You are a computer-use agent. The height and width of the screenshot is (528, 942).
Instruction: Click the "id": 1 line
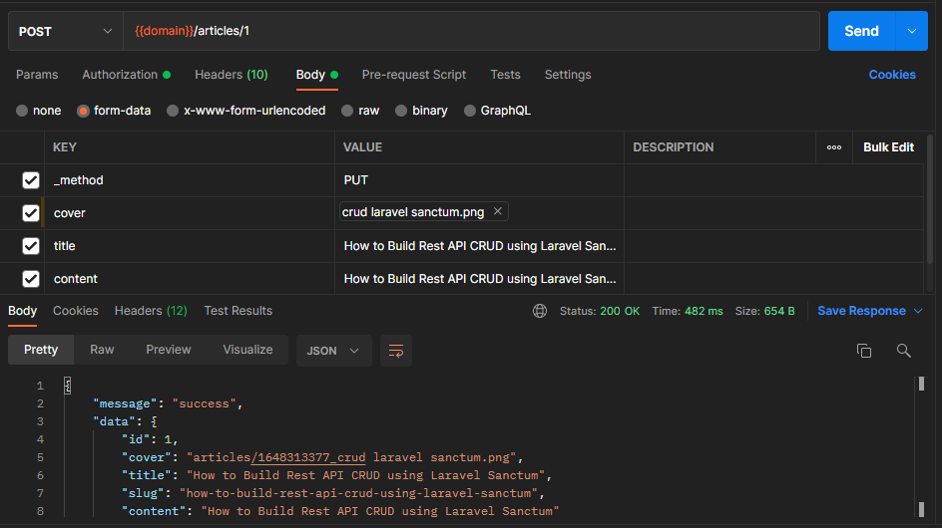(x=150, y=439)
